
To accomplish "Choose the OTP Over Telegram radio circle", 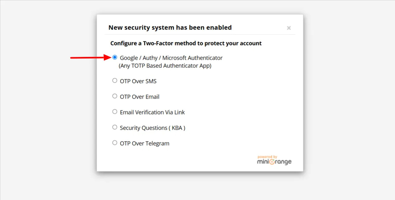I will point(115,143).
